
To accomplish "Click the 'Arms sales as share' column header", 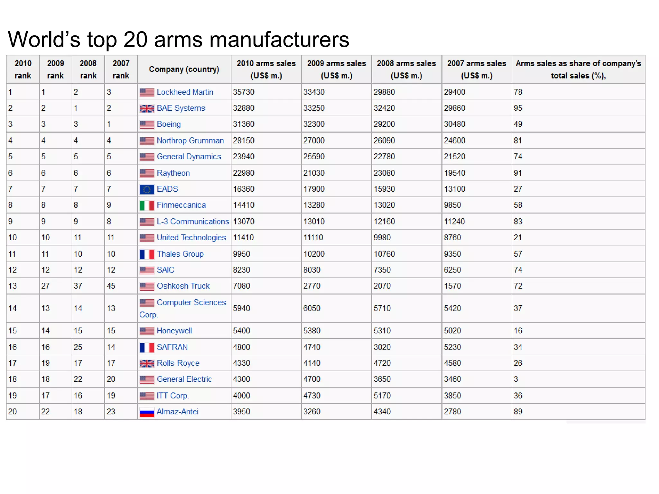I will click(x=578, y=69).
